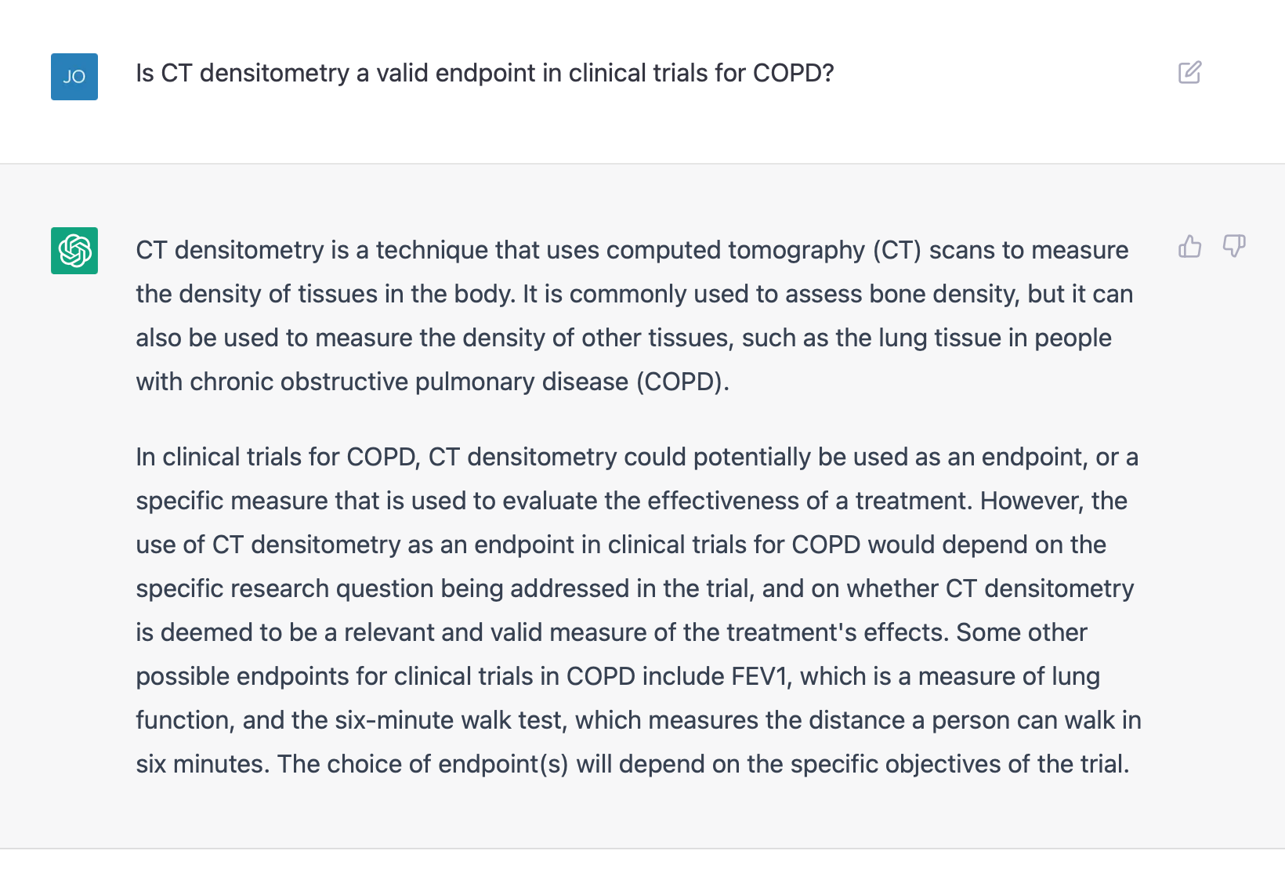Click the user question text about COPD
Viewport: 1285px width, 876px height.
pos(484,73)
